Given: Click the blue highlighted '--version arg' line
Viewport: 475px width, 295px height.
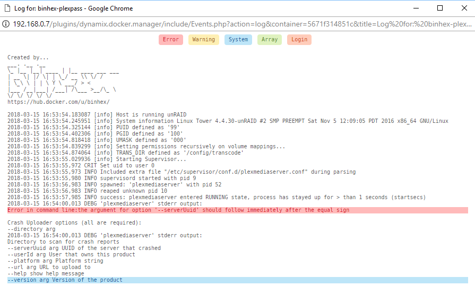Looking at the screenshot, I should pos(238,280).
